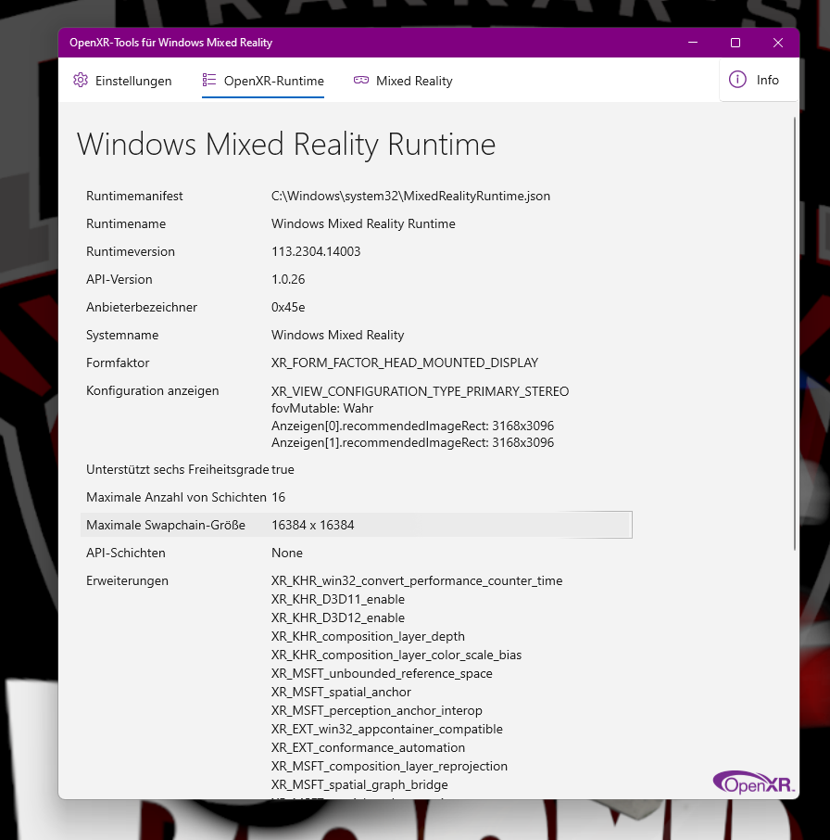
Task: Click XR_FORM_FACTOR_HEAD_MOUNTED_DISPLAY text
Action: point(405,363)
